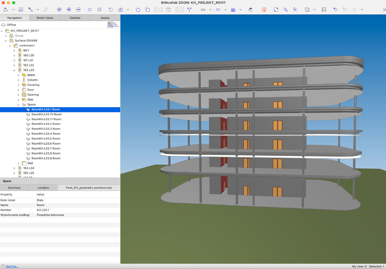Viewport: 386px width, 269px height.
Task: Select the ruler measure tool
Action: point(203,10)
